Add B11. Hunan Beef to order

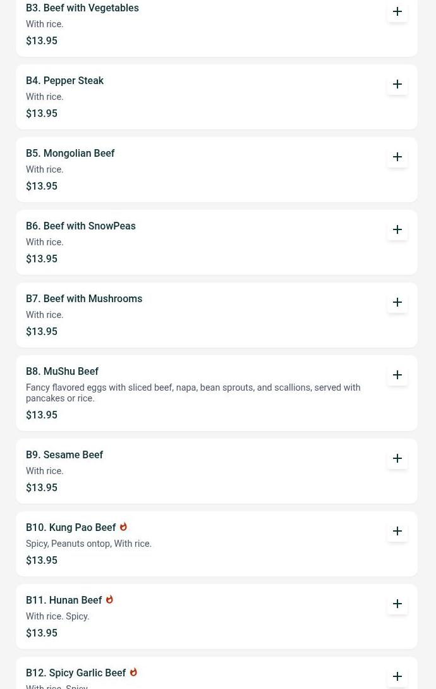click(397, 604)
